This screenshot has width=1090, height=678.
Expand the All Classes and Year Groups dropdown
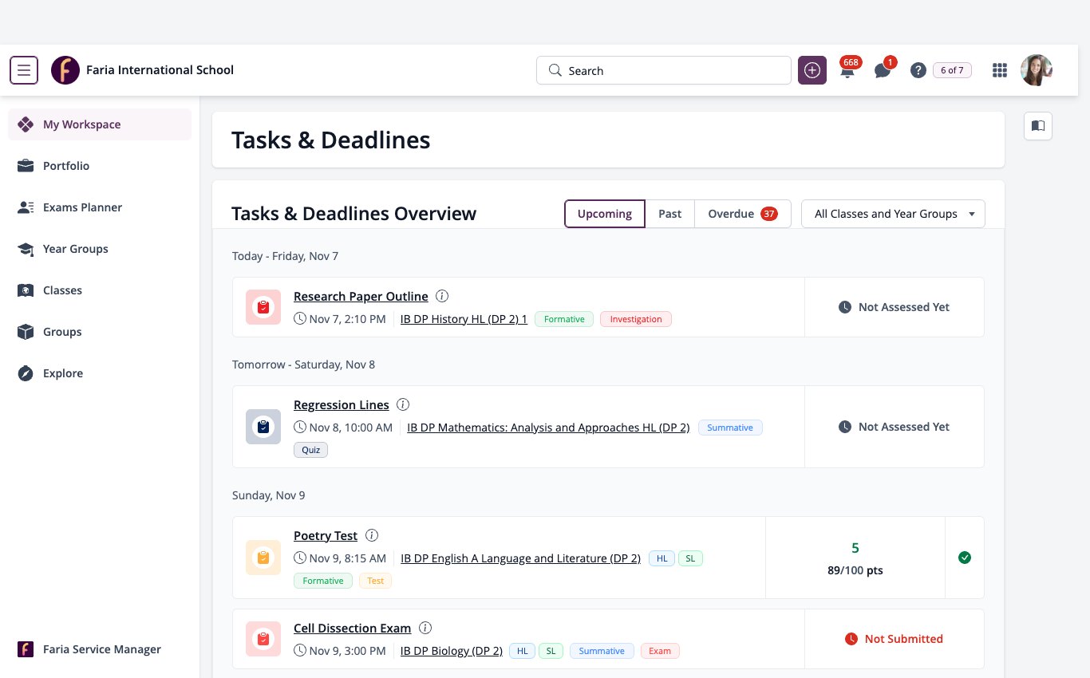coord(893,214)
